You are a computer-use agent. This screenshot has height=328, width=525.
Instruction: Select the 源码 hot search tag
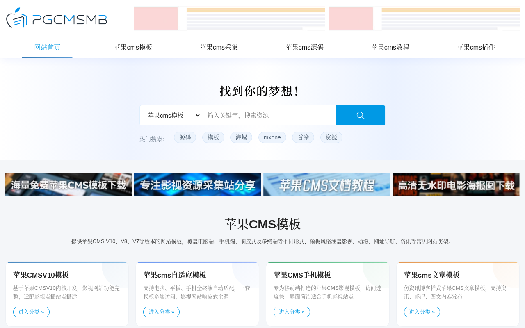pyautogui.click(x=185, y=137)
